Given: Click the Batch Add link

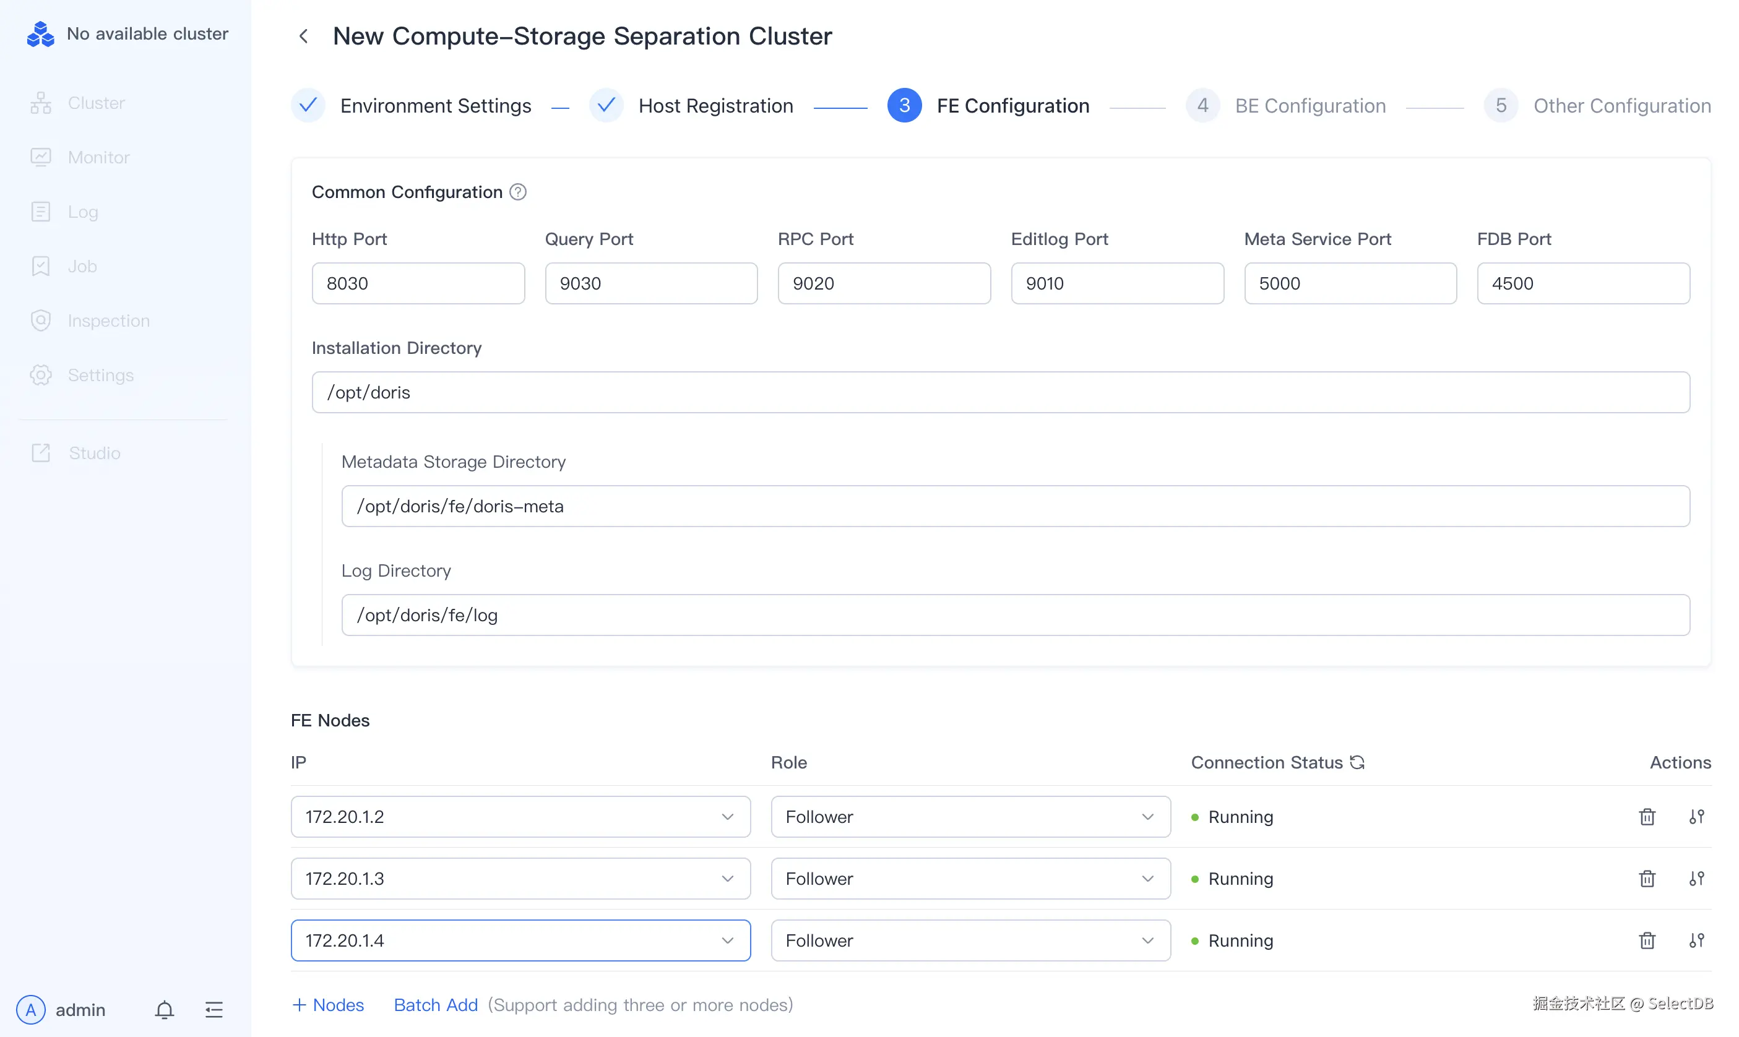Looking at the screenshot, I should [x=436, y=1005].
